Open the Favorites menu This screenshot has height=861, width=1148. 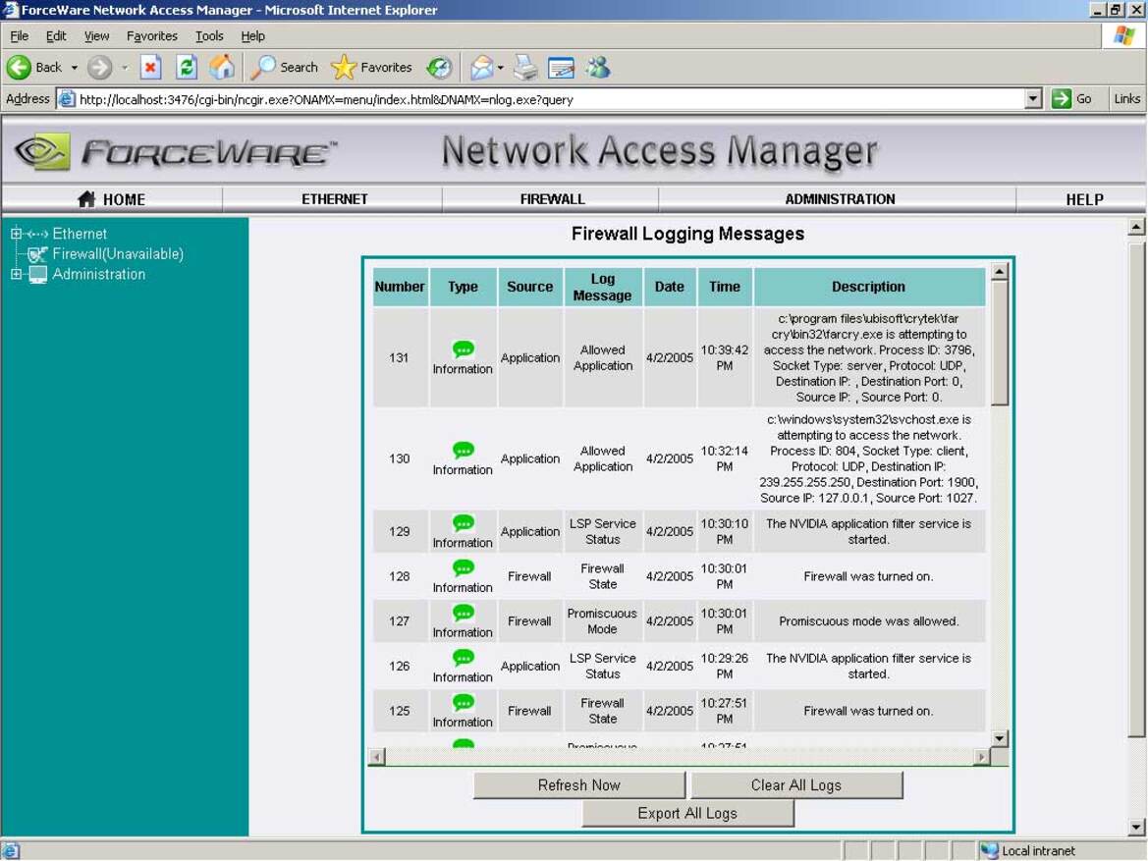[x=151, y=36]
